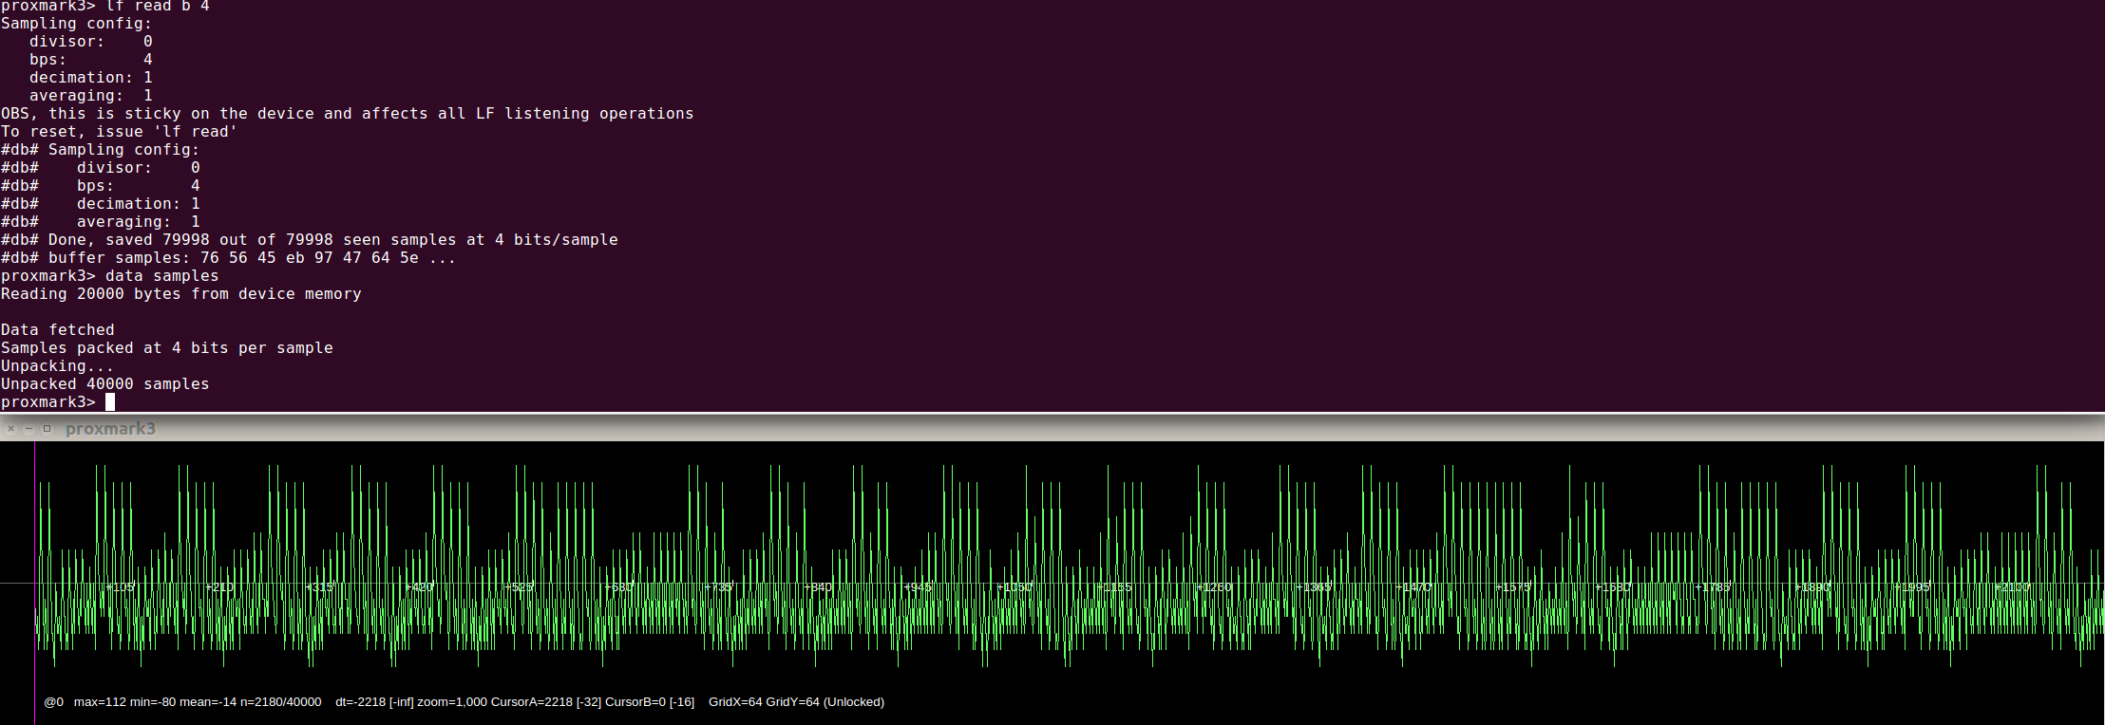Click the proxmark3 window title text
The width and height of the screenshot is (2105, 725).
pos(110,429)
